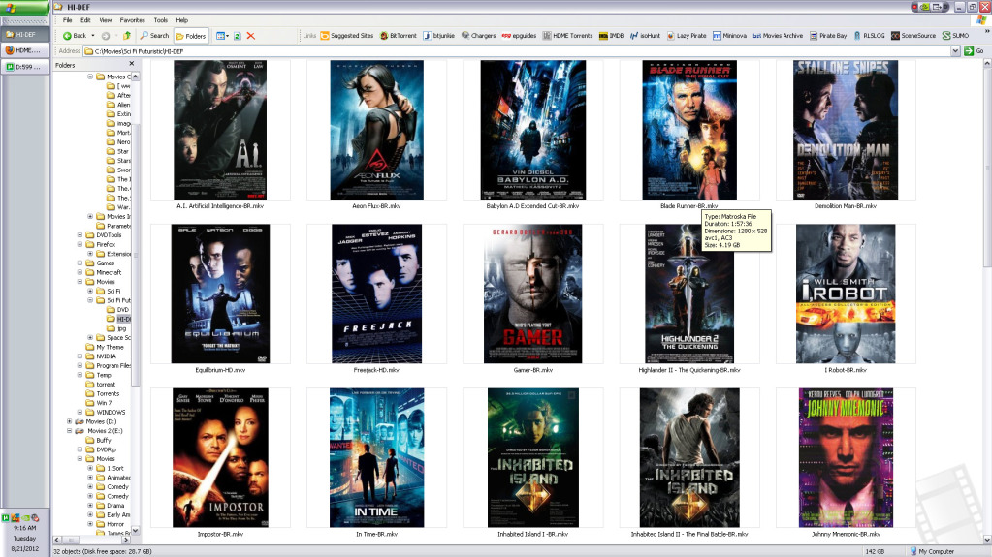This screenshot has width=992, height=557.
Task: Expand the Games folder node
Action: (x=80, y=263)
